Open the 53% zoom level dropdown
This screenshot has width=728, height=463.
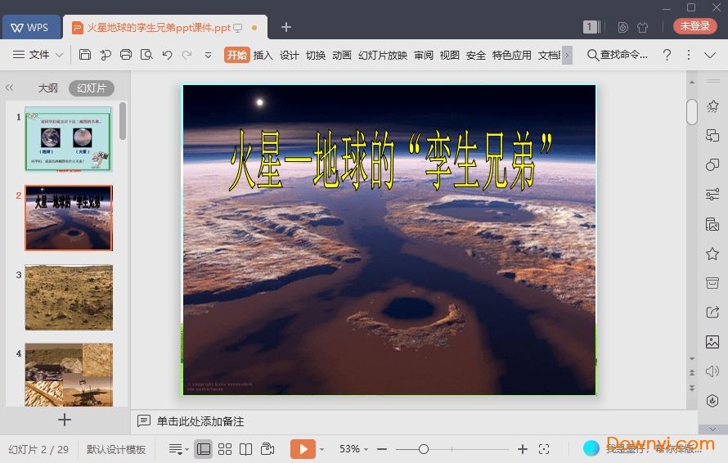coord(354,449)
